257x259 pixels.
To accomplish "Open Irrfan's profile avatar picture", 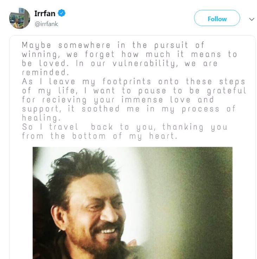I will (19, 18).
